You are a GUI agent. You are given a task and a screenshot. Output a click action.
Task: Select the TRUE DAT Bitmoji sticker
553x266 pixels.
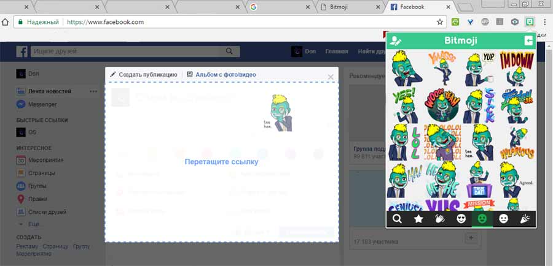[479, 180]
